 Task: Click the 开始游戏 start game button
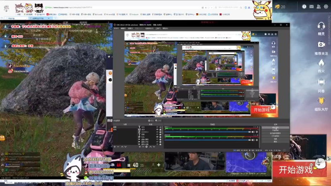tap(295, 169)
